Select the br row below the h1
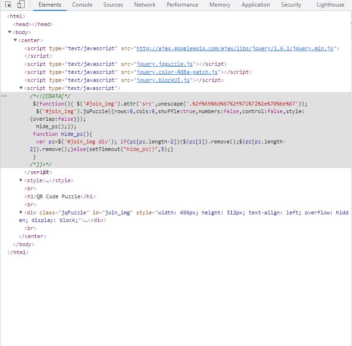 [x=30, y=204]
